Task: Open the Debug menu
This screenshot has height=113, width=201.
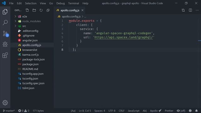Action: pyautogui.click(x=61, y=3)
